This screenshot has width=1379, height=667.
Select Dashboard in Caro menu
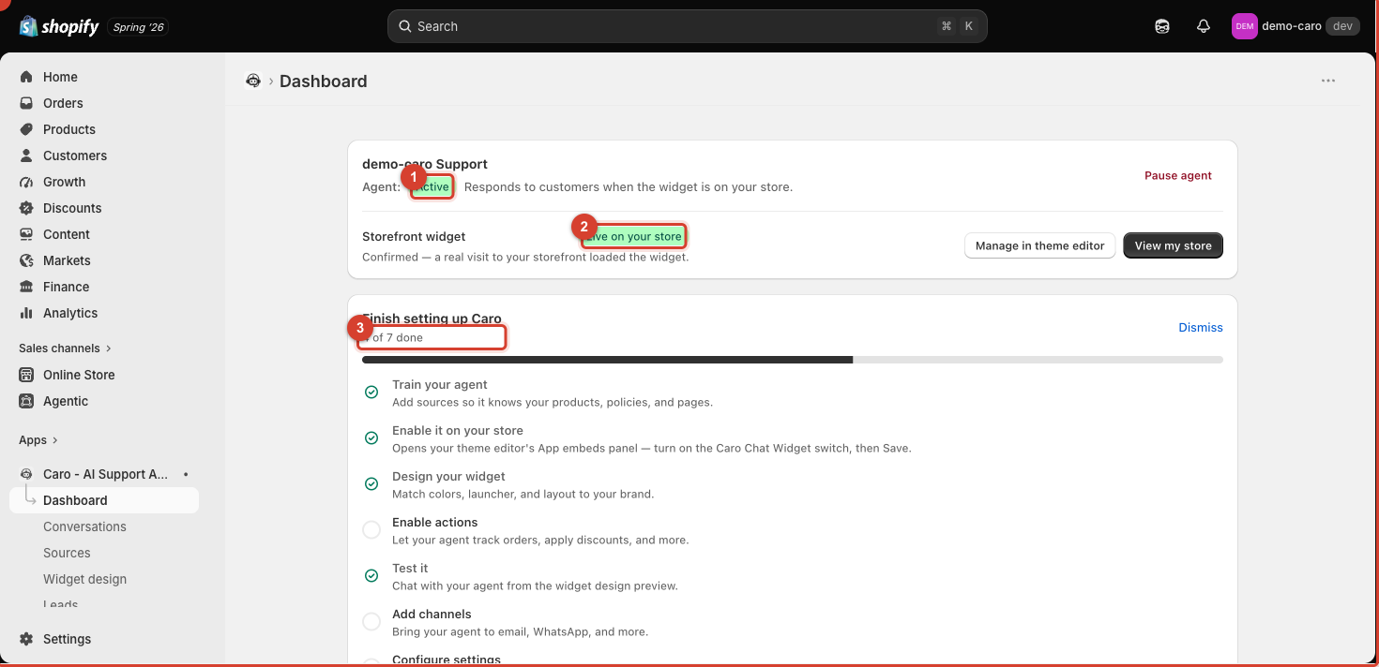pyautogui.click(x=104, y=500)
